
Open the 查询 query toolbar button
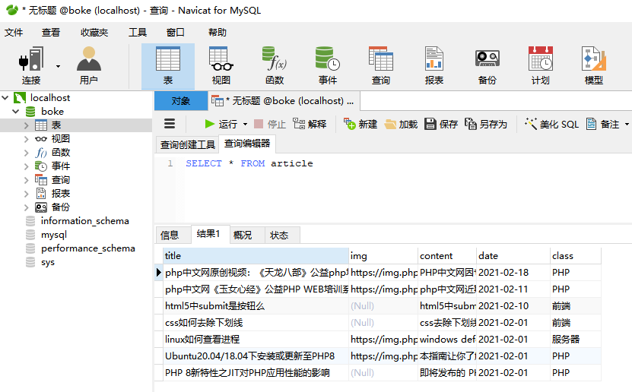click(x=381, y=66)
